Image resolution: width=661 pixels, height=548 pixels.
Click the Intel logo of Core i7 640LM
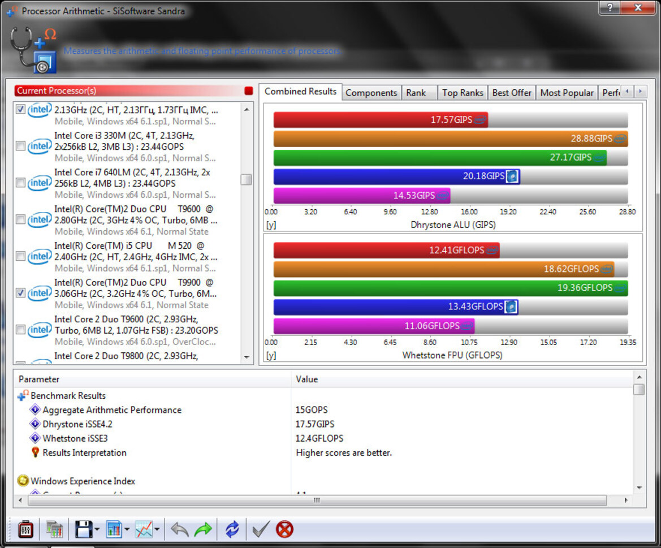click(40, 183)
